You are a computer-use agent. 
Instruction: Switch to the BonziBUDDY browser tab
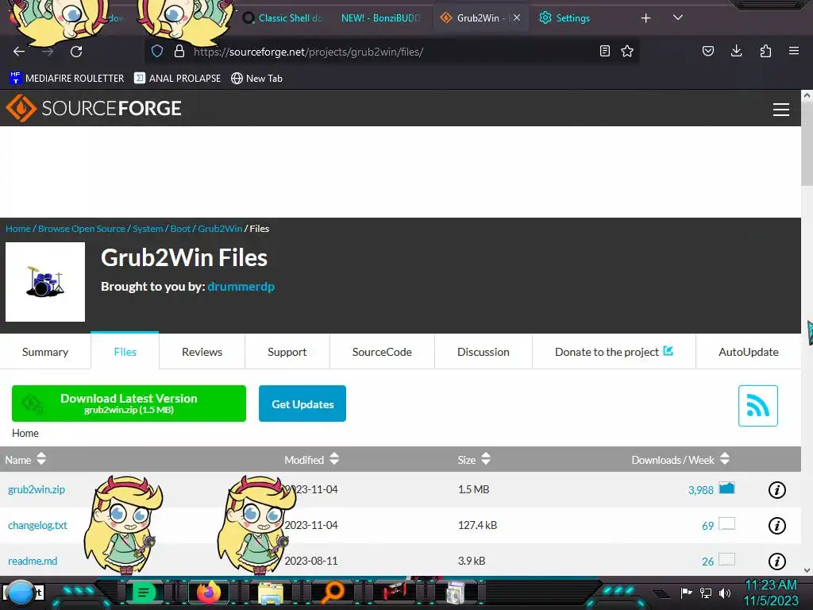[x=380, y=18]
